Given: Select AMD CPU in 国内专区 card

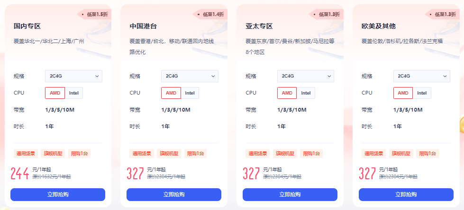Looking at the screenshot, I should [x=55, y=93].
